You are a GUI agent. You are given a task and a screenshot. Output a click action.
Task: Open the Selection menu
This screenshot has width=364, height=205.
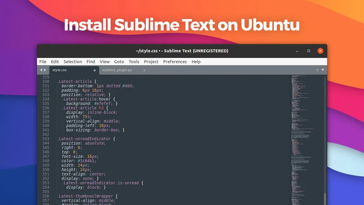(x=73, y=61)
